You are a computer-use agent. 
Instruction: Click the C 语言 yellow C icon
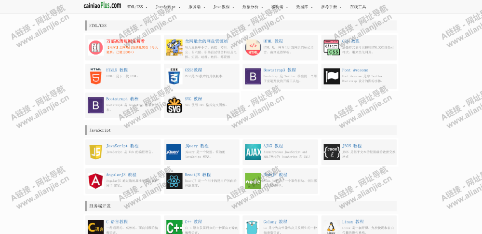[95, 227]
